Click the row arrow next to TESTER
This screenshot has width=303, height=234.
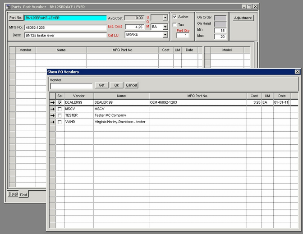52,115
